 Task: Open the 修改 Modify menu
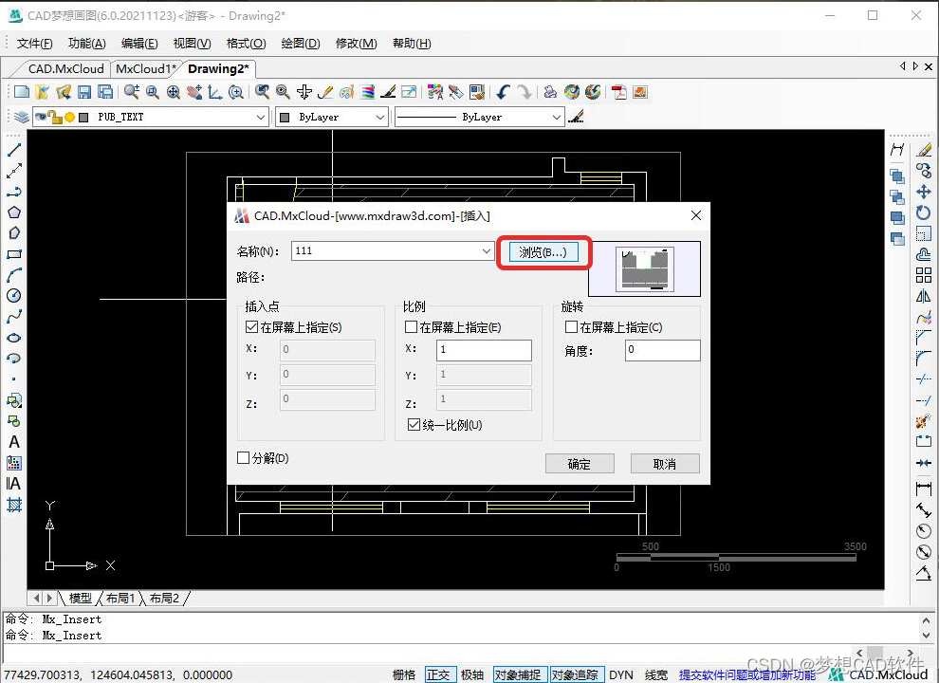[357, 43]
